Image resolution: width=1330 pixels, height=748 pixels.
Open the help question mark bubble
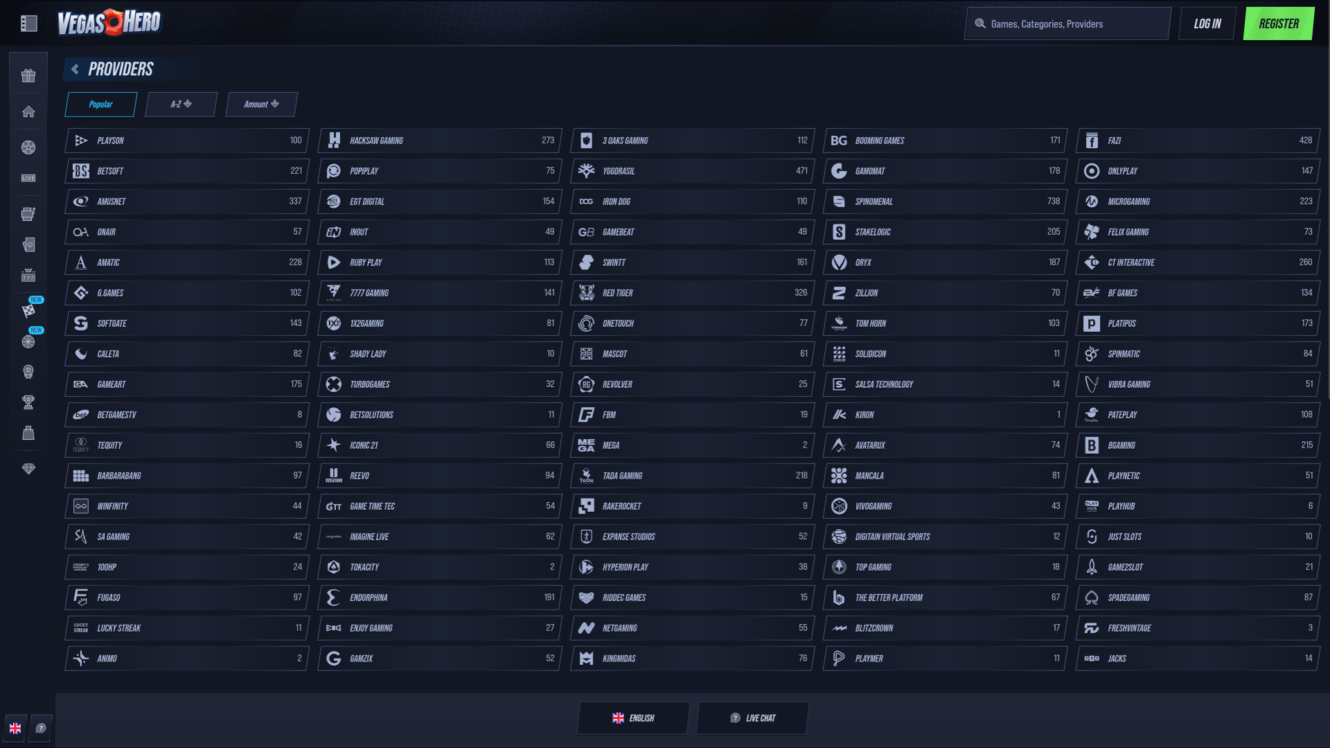click(x=40, y=728)
